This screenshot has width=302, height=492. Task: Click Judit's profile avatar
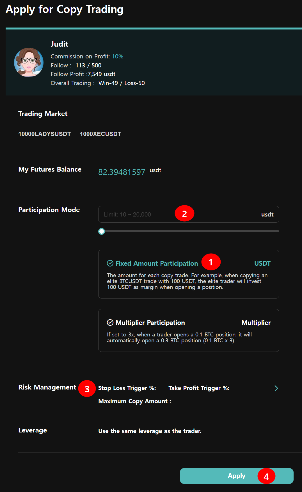pos(29,62)
